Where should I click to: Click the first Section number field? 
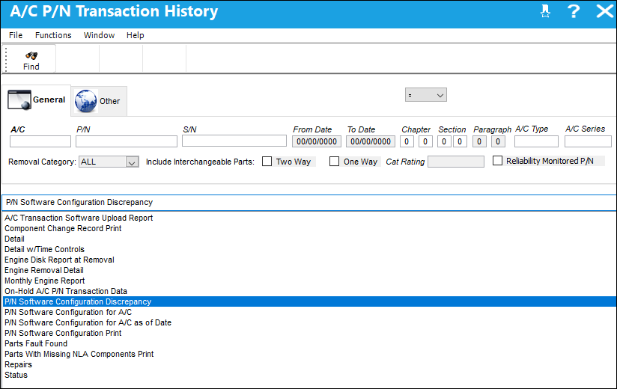(444, 141)
